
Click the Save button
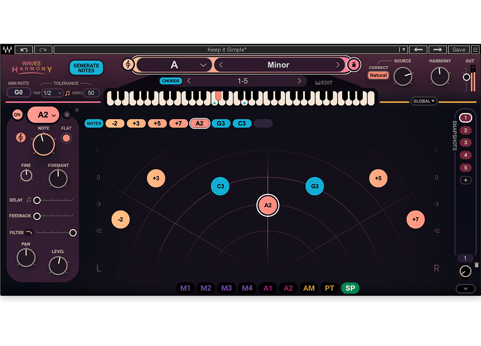coord(458,49)
